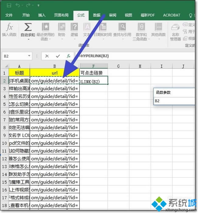
Task: Click cell F2 containing LINK(B2)
Action: (94, 80)
